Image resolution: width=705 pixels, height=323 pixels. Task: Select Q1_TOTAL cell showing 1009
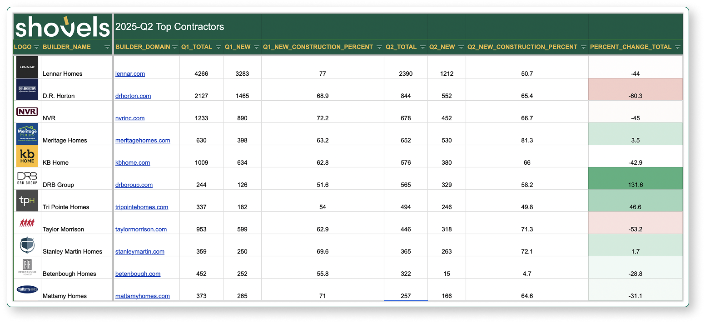pyautogui.click(x=201, y=156)
